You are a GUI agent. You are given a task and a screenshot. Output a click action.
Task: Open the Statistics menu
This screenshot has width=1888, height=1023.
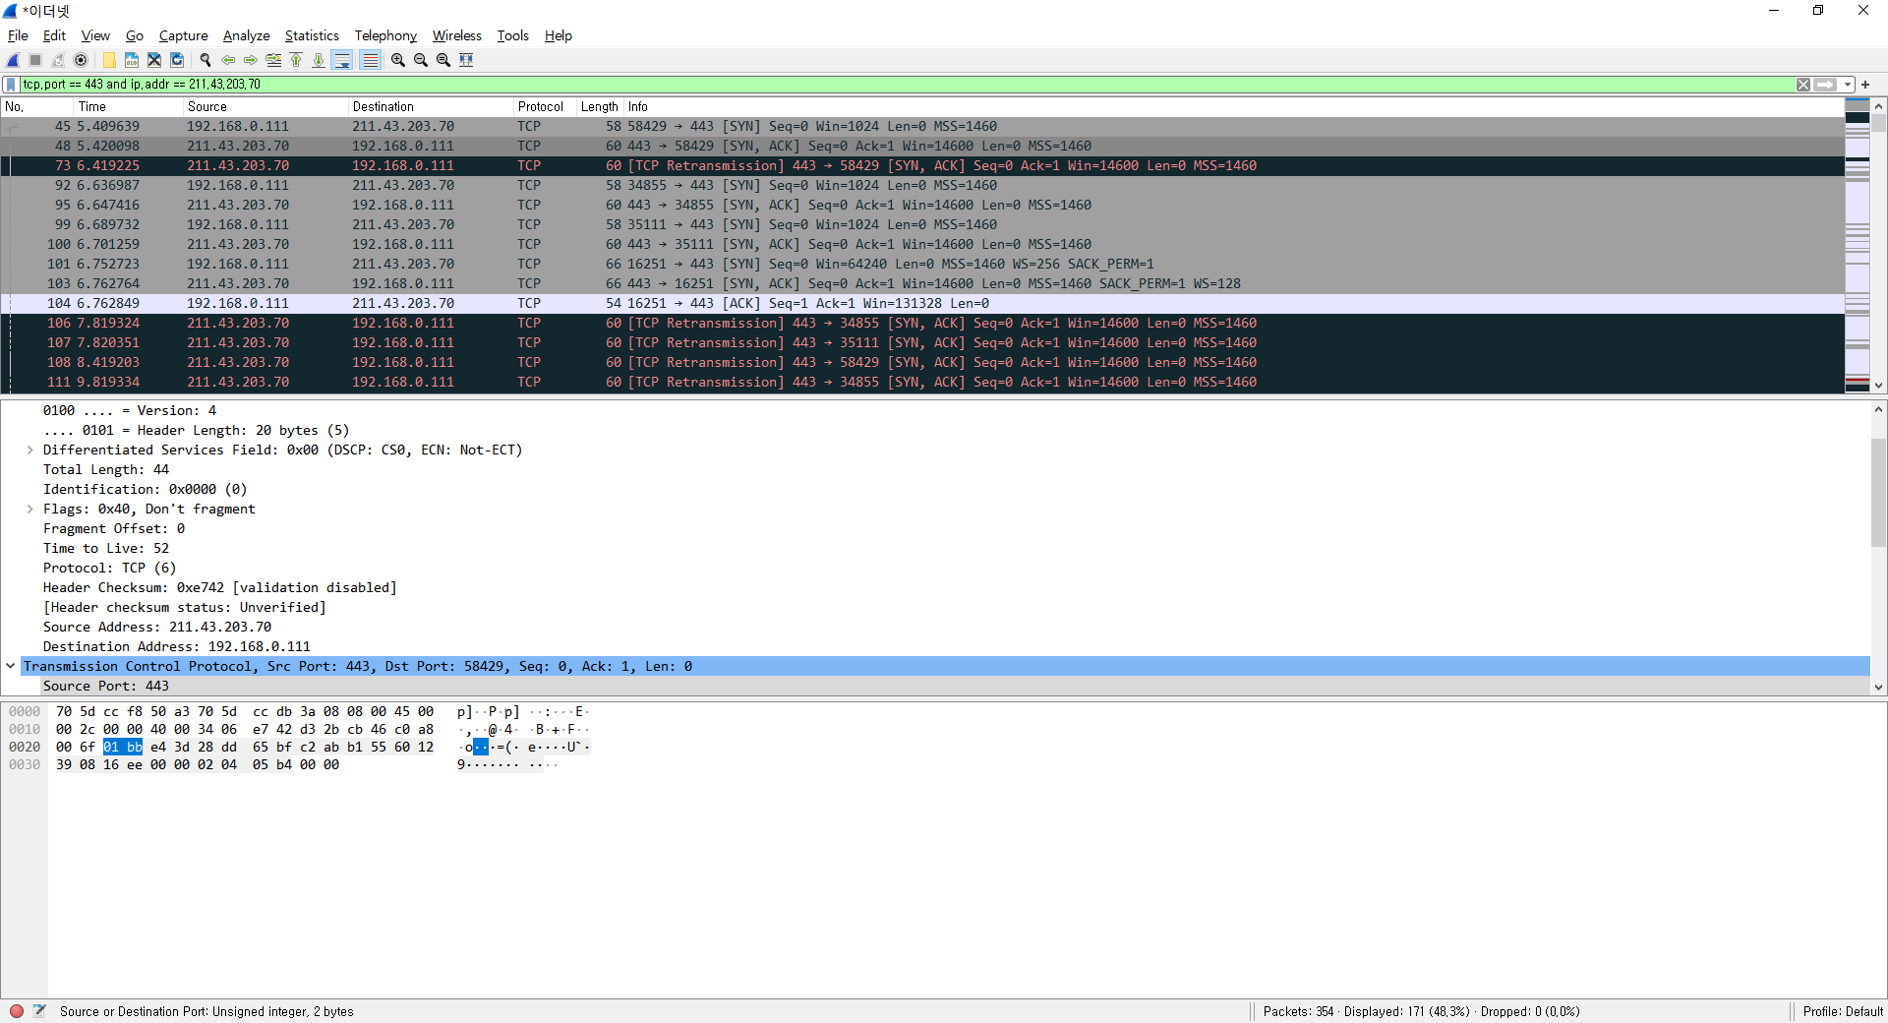[312, 35]
